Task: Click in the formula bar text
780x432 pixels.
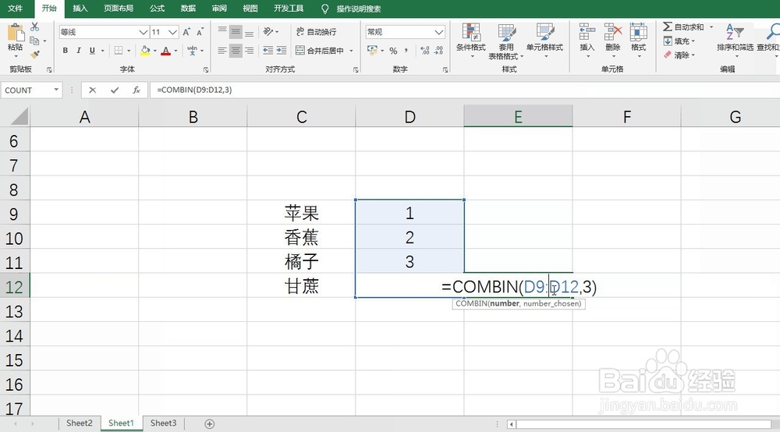Action: point(194,90)
